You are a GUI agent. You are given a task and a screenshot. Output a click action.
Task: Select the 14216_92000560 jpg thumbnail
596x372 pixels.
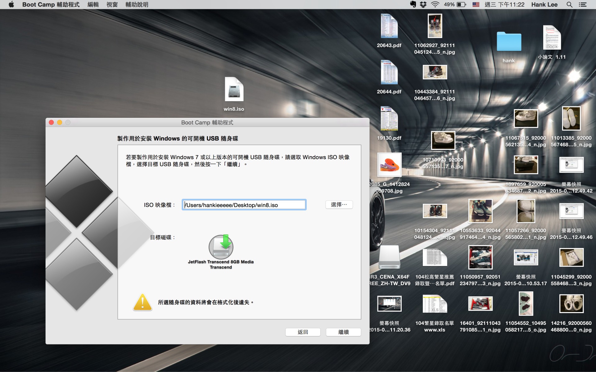(571, 303)
